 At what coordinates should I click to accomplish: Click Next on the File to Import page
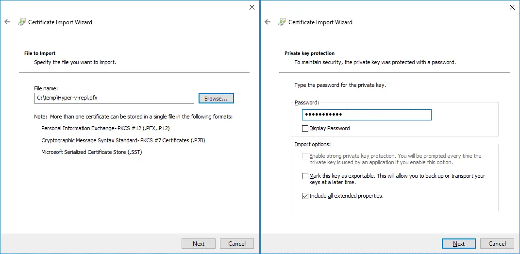tap(199, 243)
